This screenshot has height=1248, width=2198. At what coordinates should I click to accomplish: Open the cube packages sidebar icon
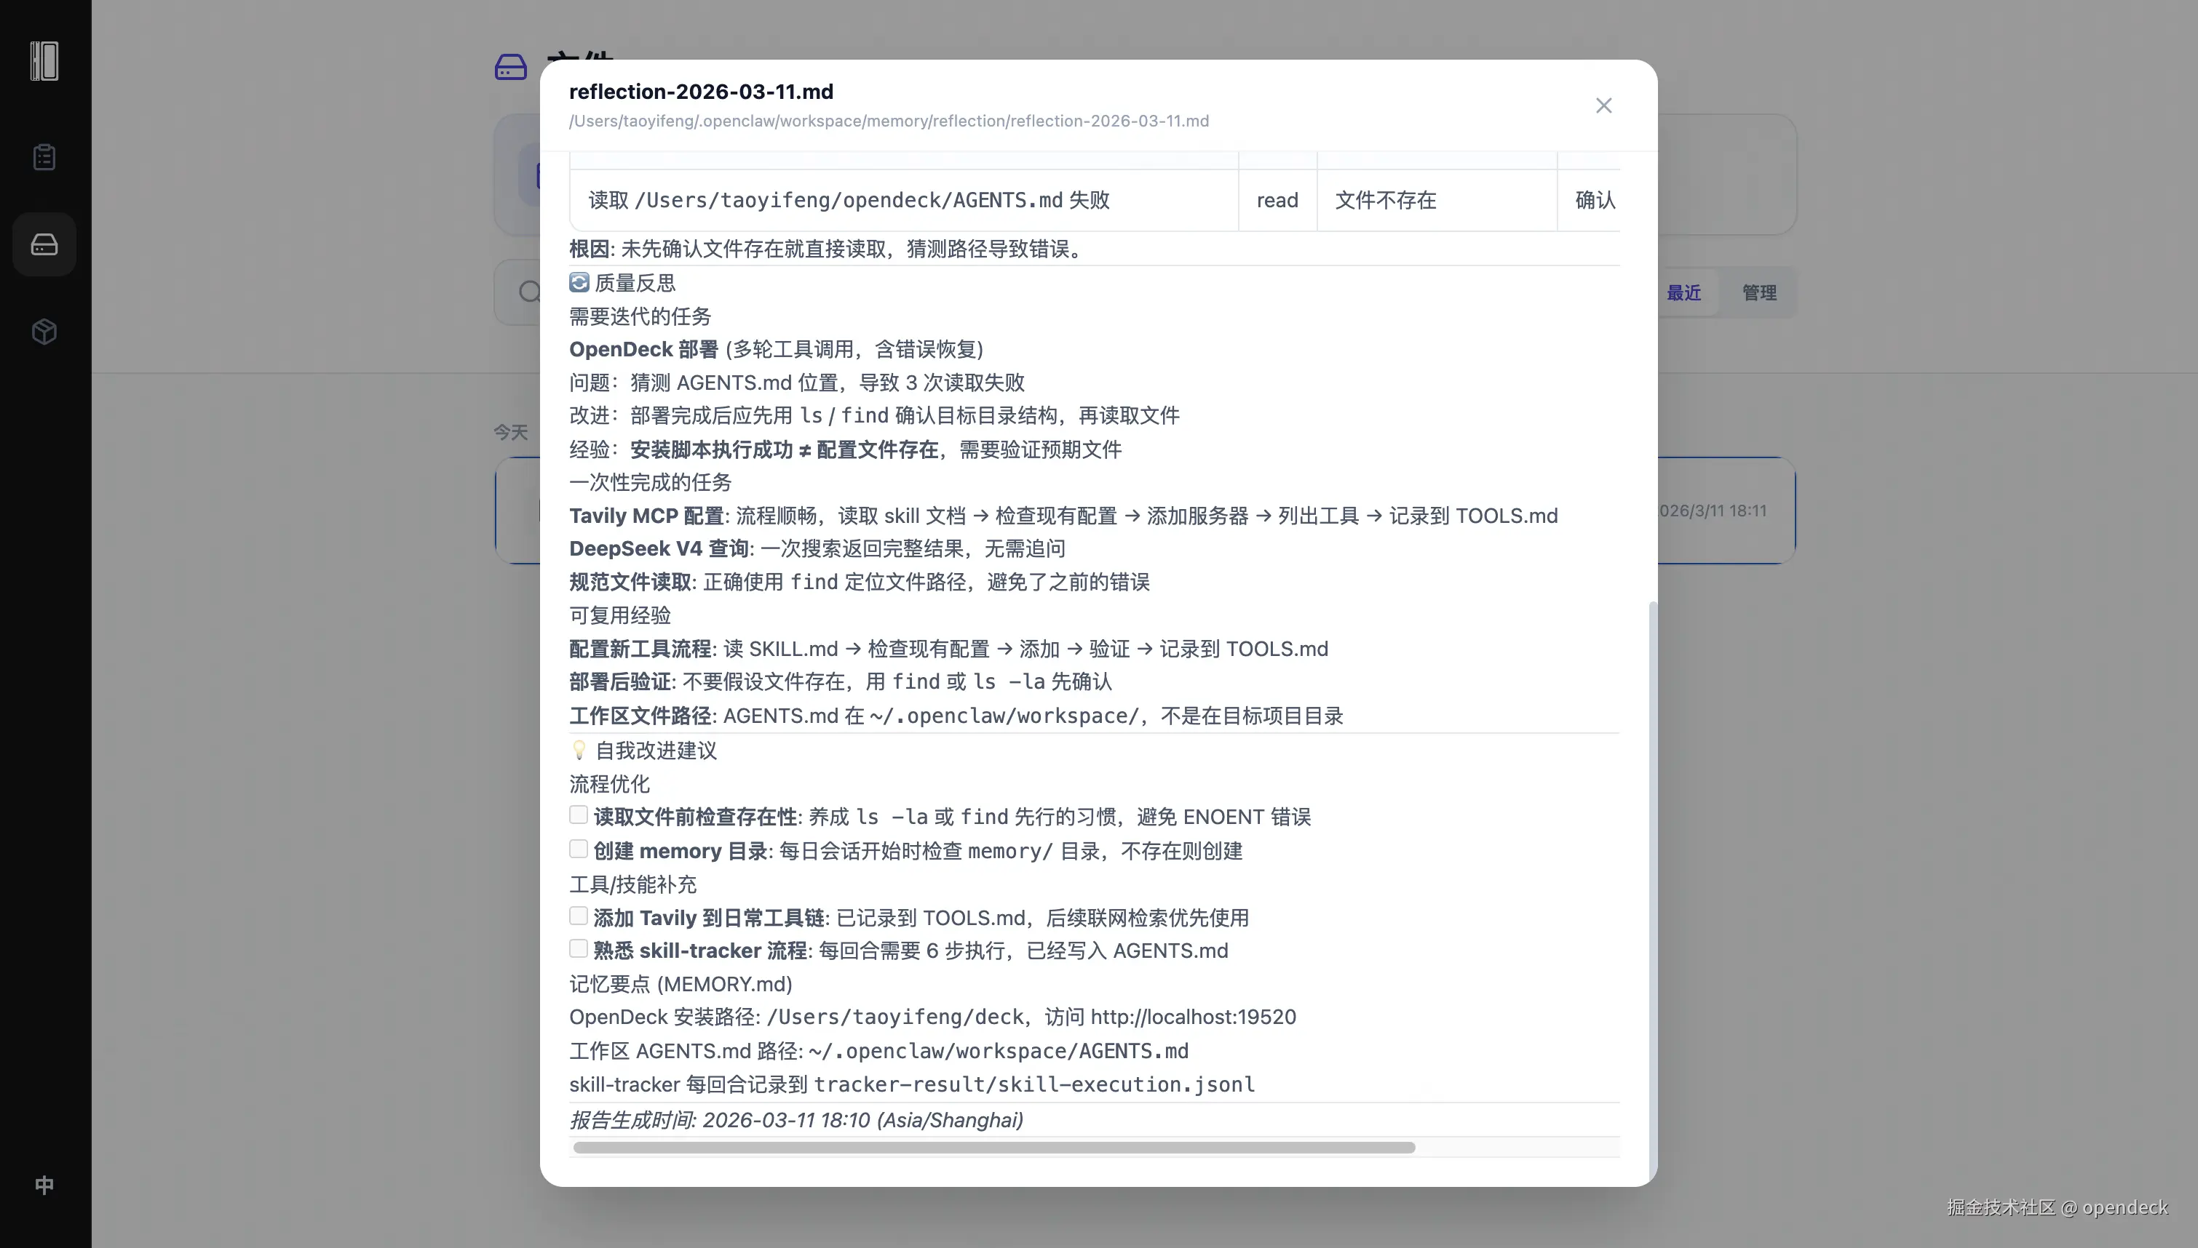click(44, 332)
